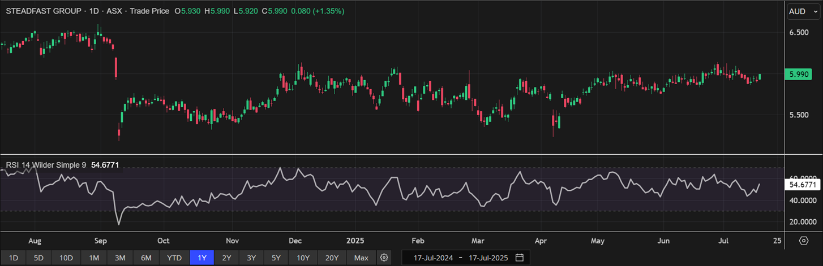The image size is (823, 266).
Task: Click the 17-Jul-2024 start date field
Action: 433,258
